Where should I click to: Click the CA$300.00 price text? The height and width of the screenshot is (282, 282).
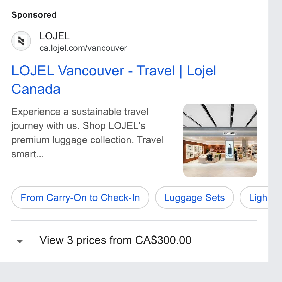coord(163,240)
